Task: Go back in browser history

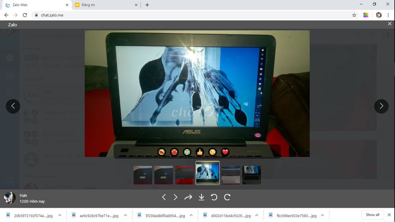Action: (6, 15)
